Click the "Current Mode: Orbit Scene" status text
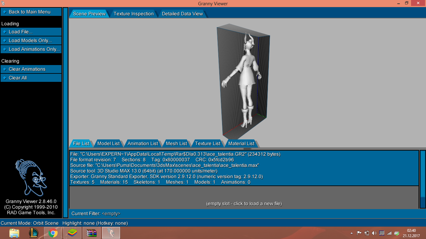The height and width of the screenshot is (239, 426). tap(30, 223)
